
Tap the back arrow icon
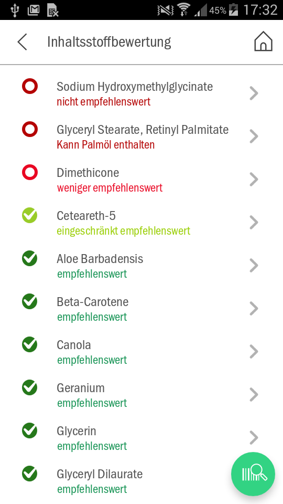click(x=22, y=42)
